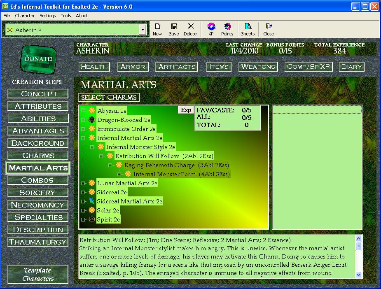Go to the Abilities creation step
Viewport: 381px width, 289px height.
pyautogui.click(x=38, y=119)
